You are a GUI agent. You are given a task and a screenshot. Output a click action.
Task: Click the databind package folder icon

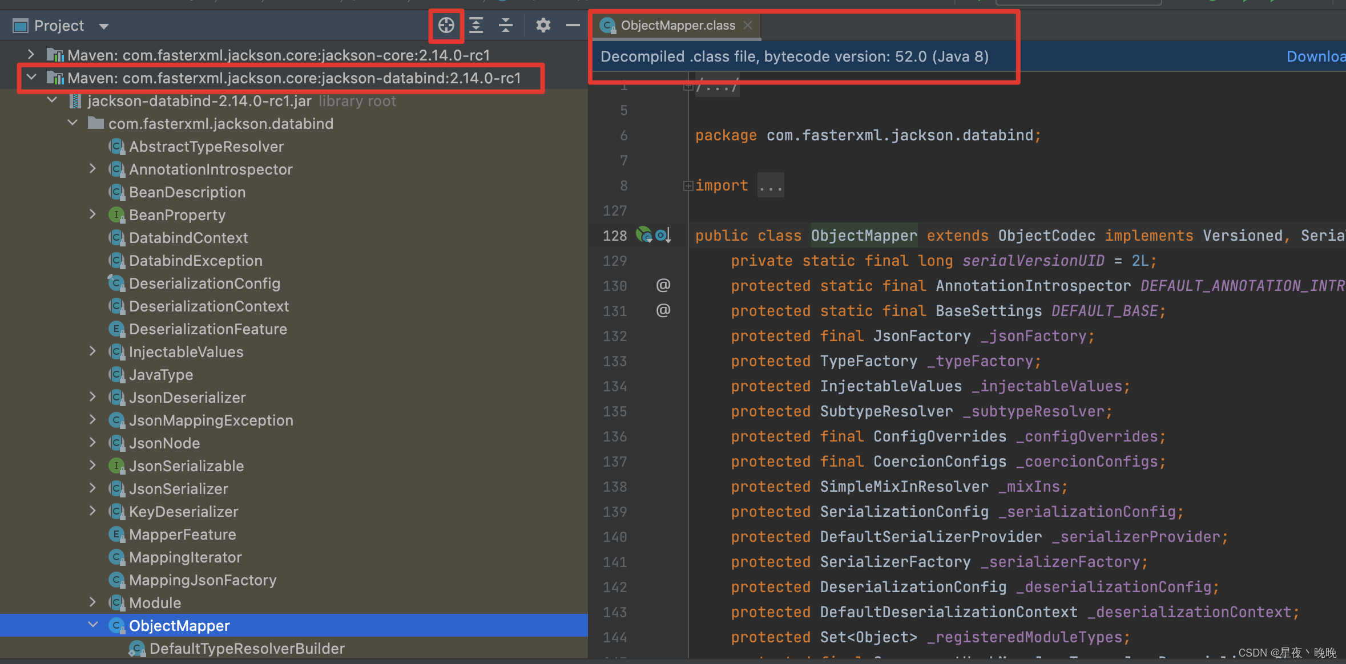click(x=95, y=123)
